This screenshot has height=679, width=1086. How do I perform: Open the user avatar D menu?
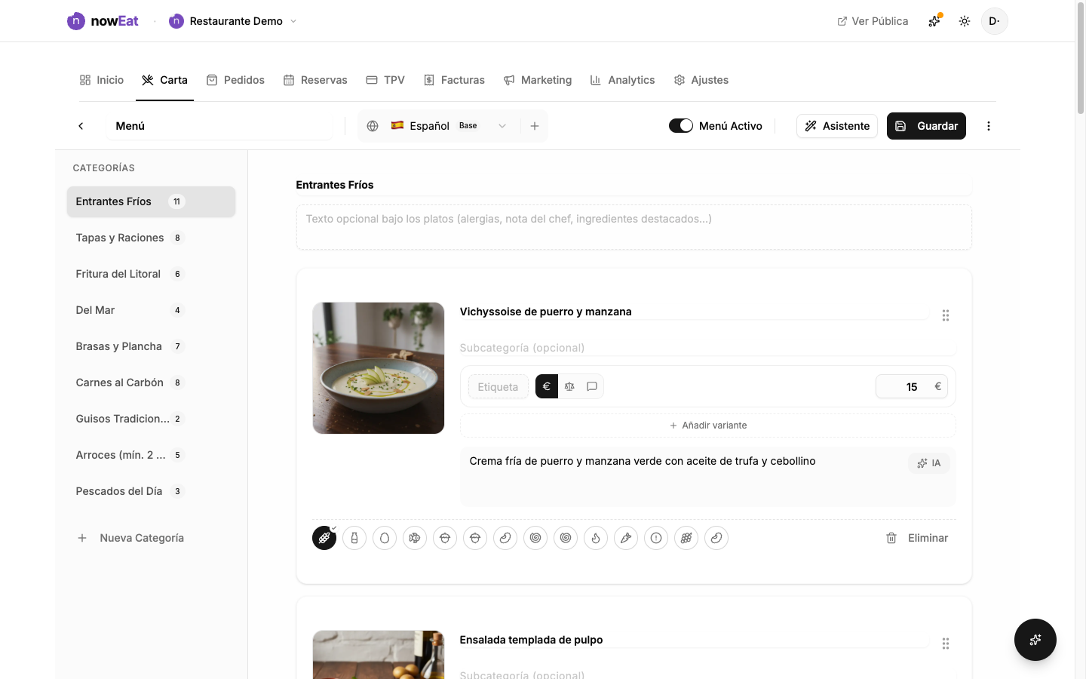(x=995, y=21)
